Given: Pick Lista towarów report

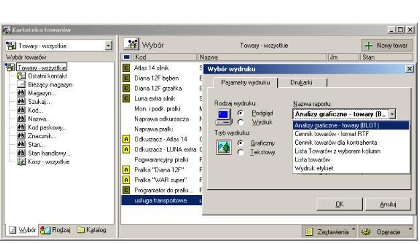Looking at the screenshot, I should click(x=351, y=160).
